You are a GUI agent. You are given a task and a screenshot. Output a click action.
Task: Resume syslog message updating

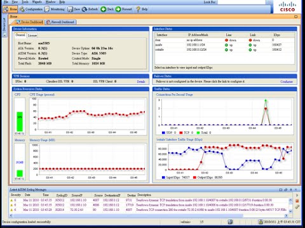pos(297,195)
